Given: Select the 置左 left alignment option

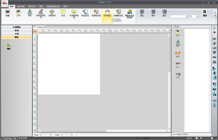Looking at the screenshot, I should point(142,12).
